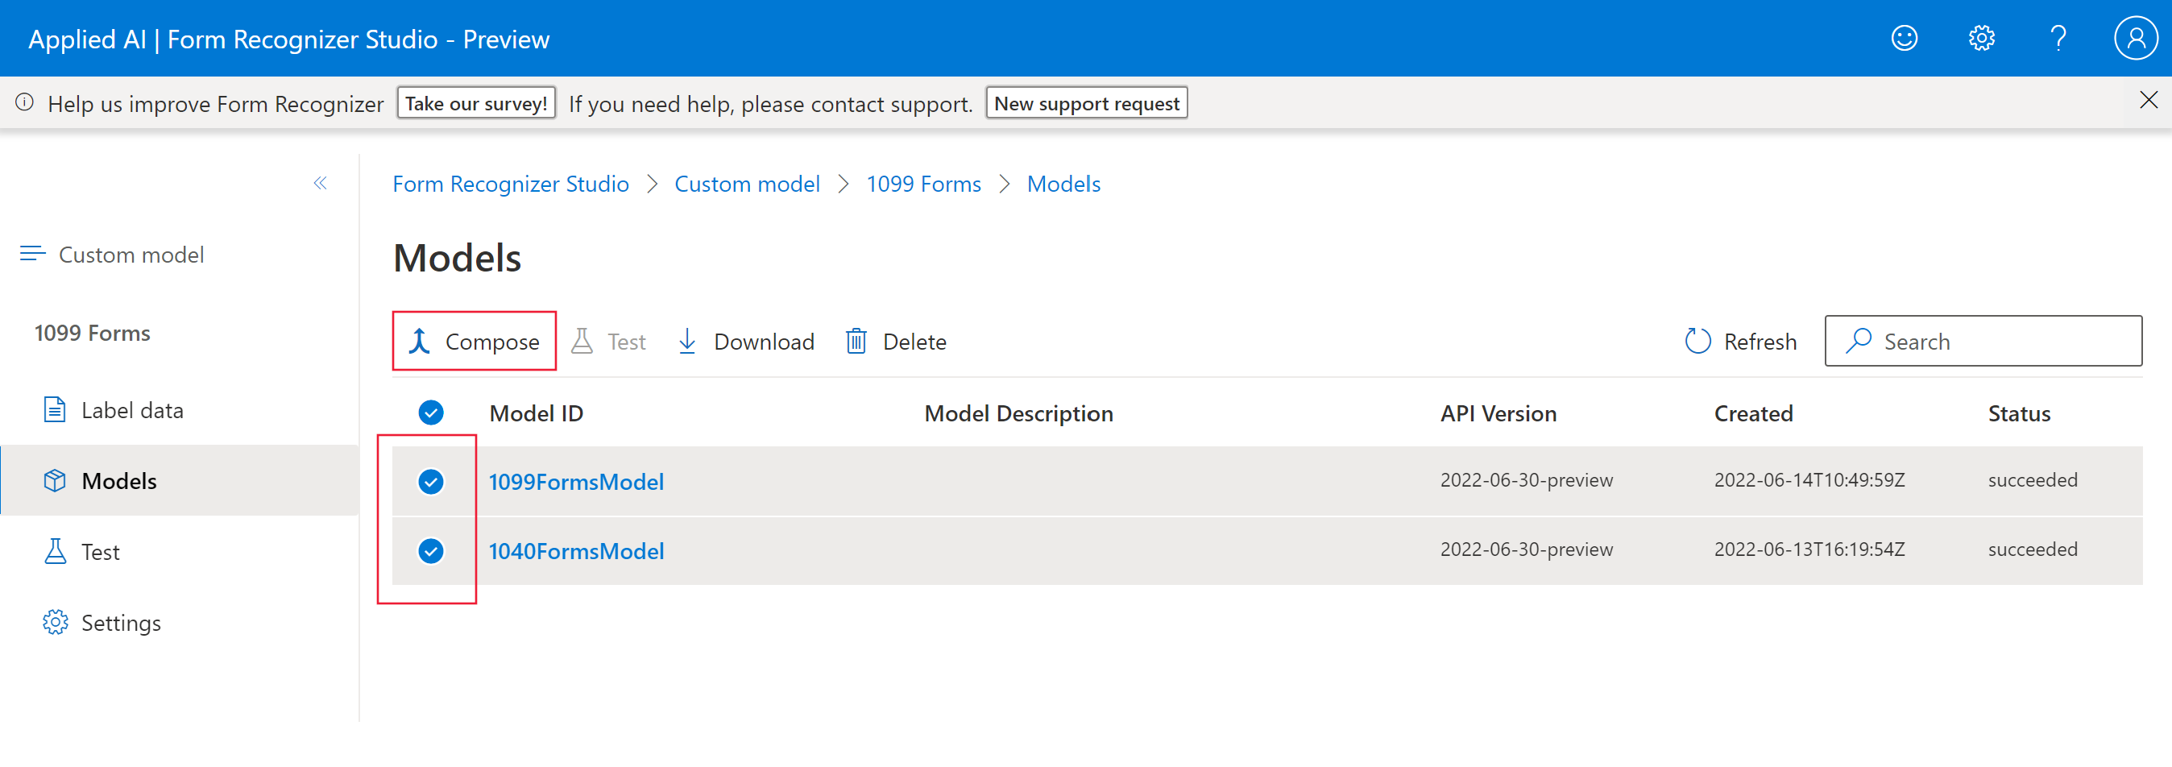Click the Test flask icon in the toolbar
This screenshot has height=767, width=2172.
[582, 341]
